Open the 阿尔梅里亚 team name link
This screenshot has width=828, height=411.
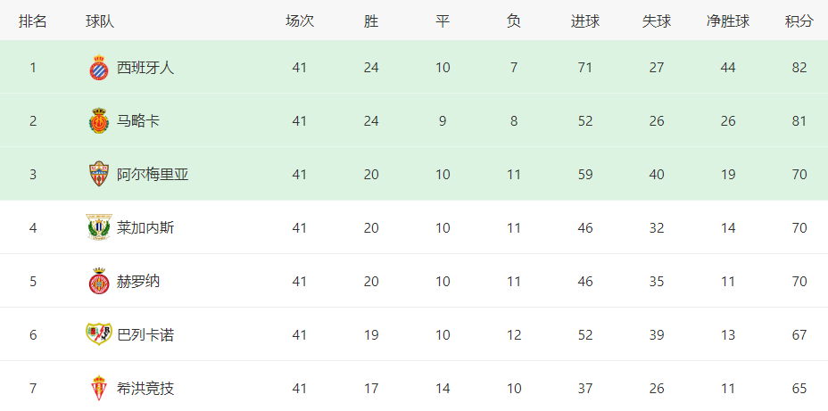coord(153,175)
